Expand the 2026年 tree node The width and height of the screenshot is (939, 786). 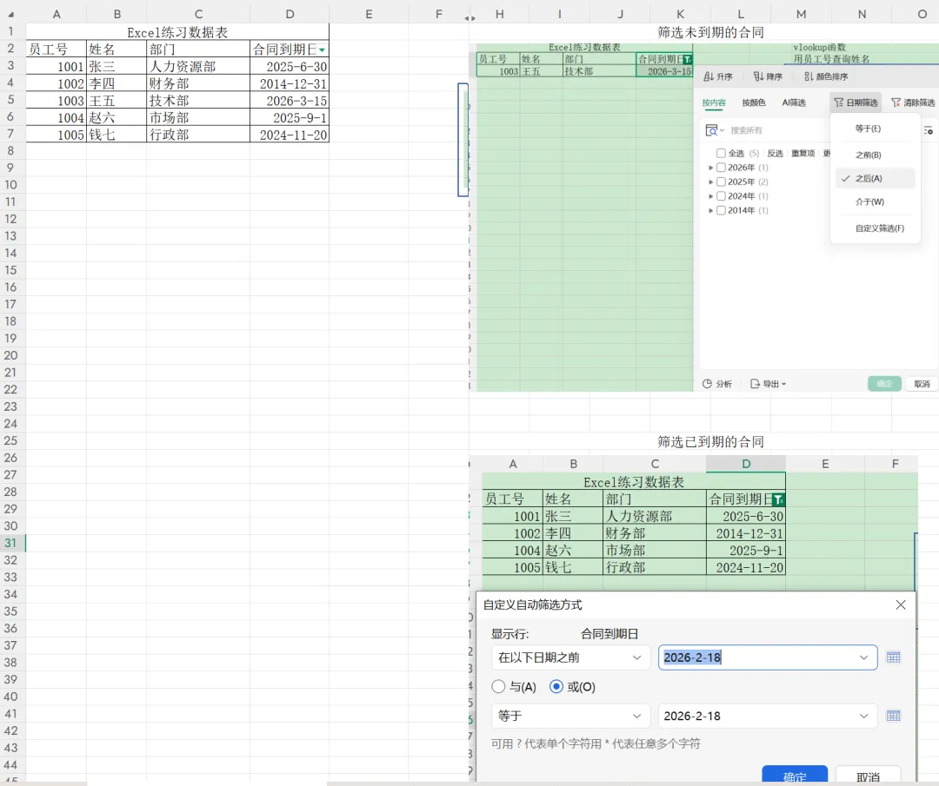711,168
